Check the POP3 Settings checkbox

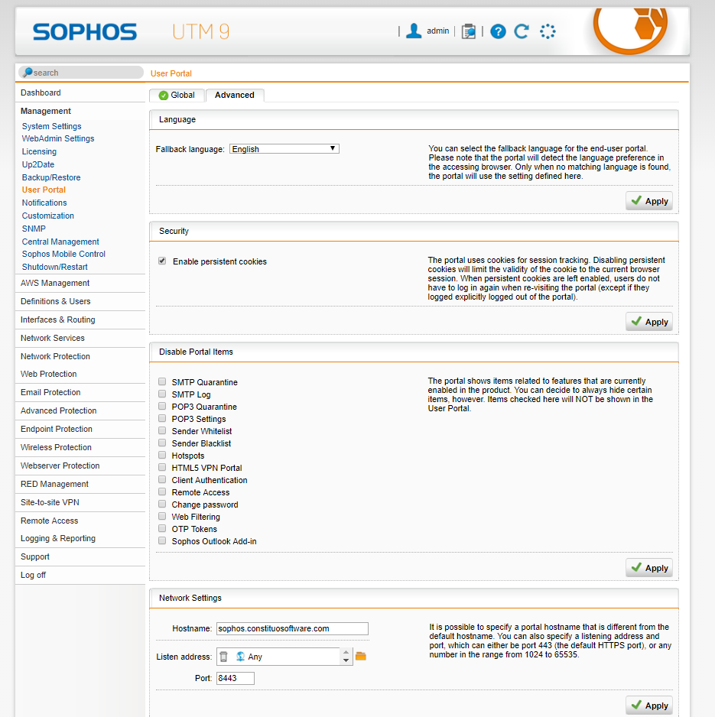point(162,418)
